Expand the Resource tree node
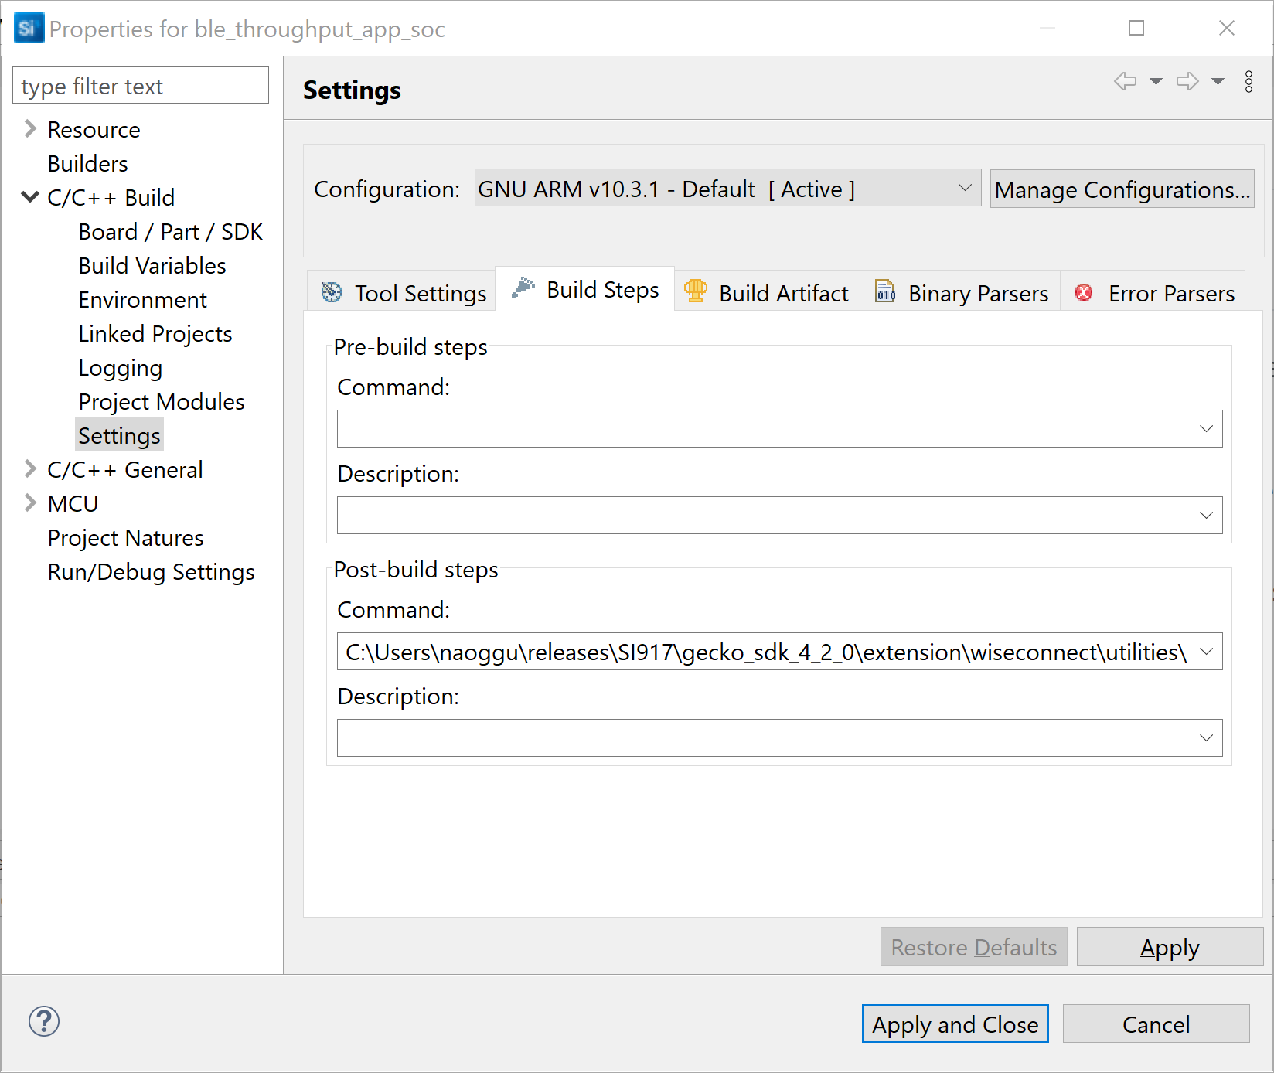This screenshot has height=1073, width=1274. [30, 128]
